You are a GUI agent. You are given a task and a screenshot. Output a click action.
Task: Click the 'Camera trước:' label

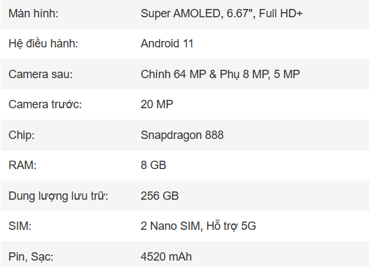(45, 104)
